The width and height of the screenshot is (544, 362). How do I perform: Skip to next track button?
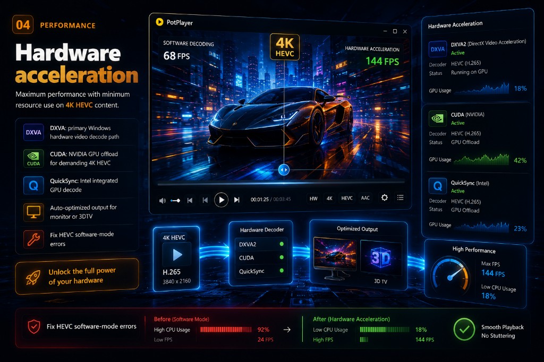(236, 200)
